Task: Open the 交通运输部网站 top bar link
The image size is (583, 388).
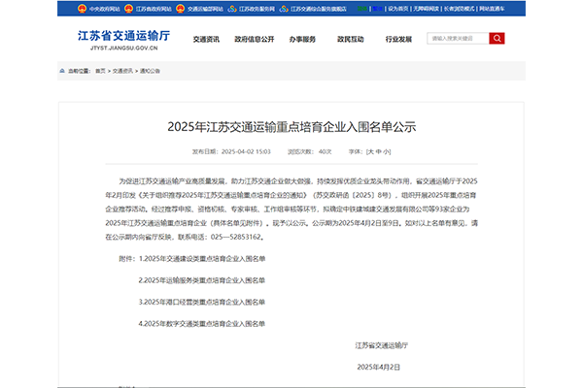Action: point(204,8)
